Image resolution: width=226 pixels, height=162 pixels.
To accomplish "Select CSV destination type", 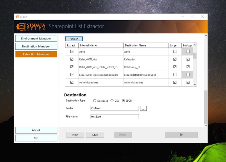I will click(112, 101).
